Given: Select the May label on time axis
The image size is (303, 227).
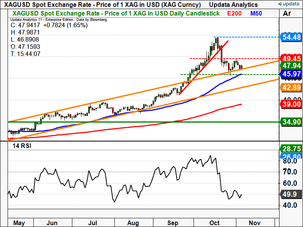Looking at the screenshot, I should [x=19, y=223].
